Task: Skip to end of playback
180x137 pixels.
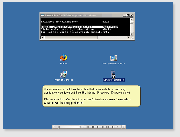Action: click(x=113, y=127)
